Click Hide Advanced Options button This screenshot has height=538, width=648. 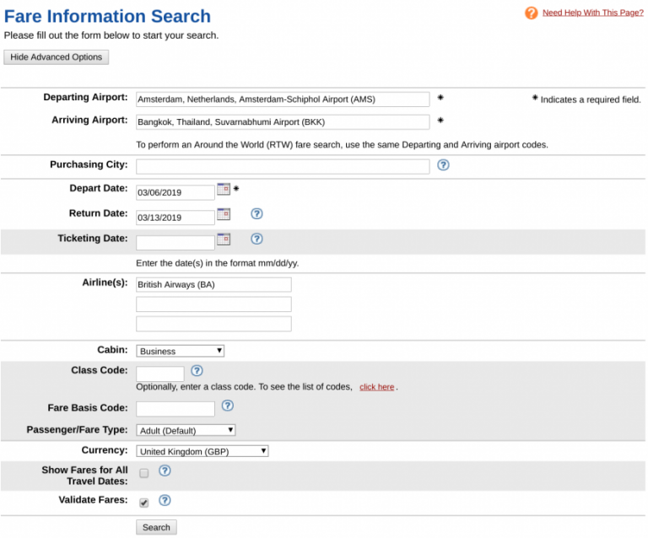pyautogui.click(x=57, y=57)
